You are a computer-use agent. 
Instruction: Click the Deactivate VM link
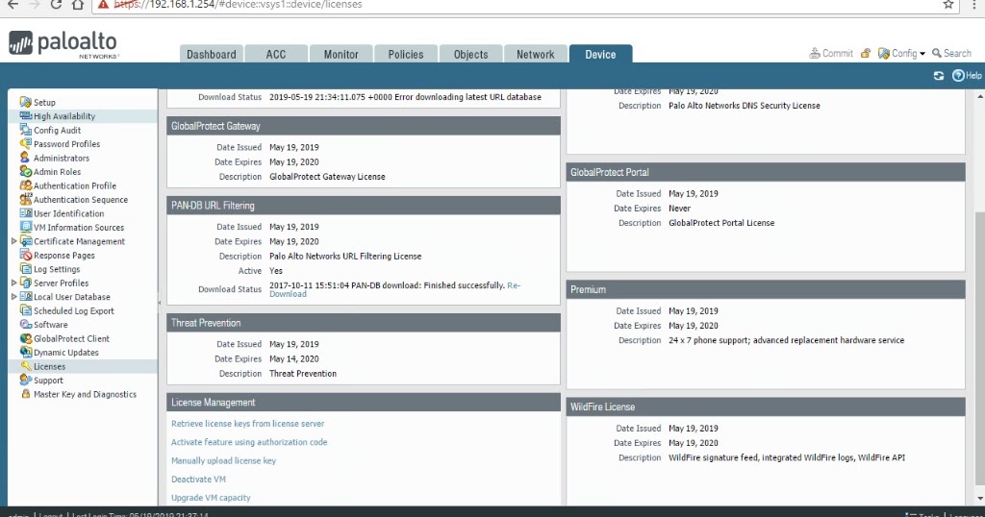tap(198, 479)
